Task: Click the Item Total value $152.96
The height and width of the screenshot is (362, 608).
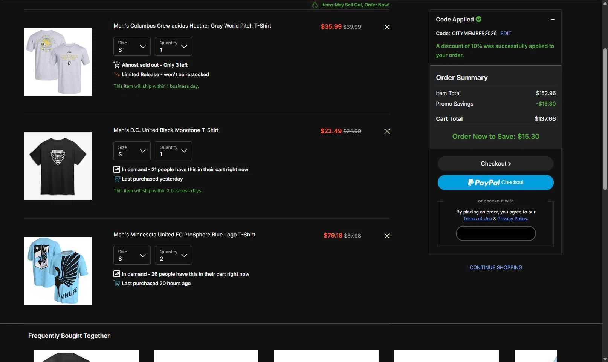Action: [546, 93]
